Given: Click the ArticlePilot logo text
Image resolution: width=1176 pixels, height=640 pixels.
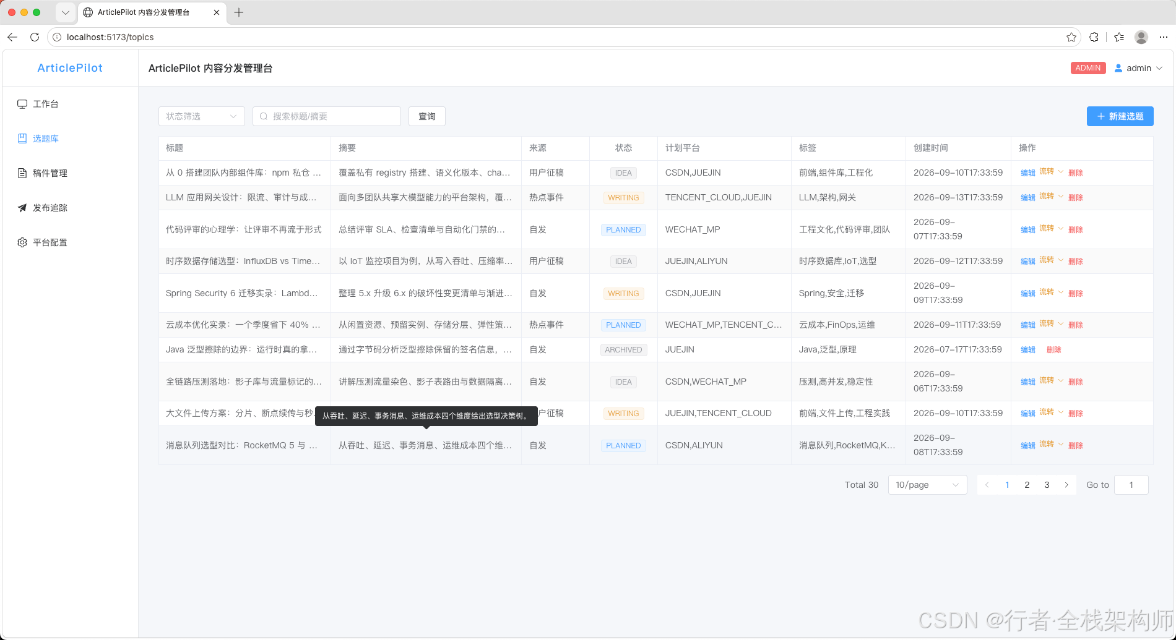Looking at the screenshot, I should tap(70, 68).
